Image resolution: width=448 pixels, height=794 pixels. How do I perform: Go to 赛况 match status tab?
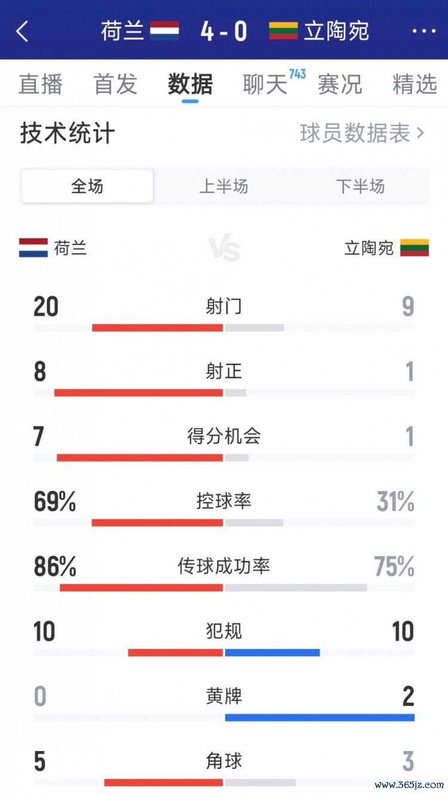[340, 84]
